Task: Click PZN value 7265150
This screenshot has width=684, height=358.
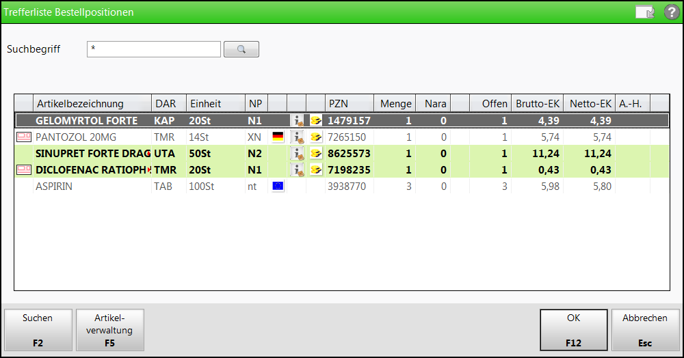Action: click(x=347, y=137)
